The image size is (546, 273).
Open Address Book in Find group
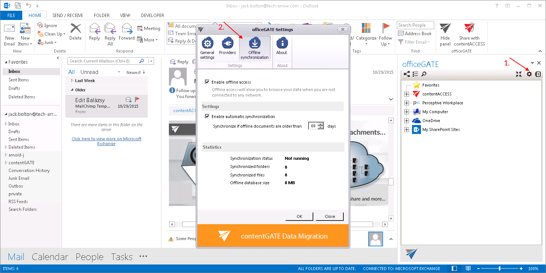[415, 34]
